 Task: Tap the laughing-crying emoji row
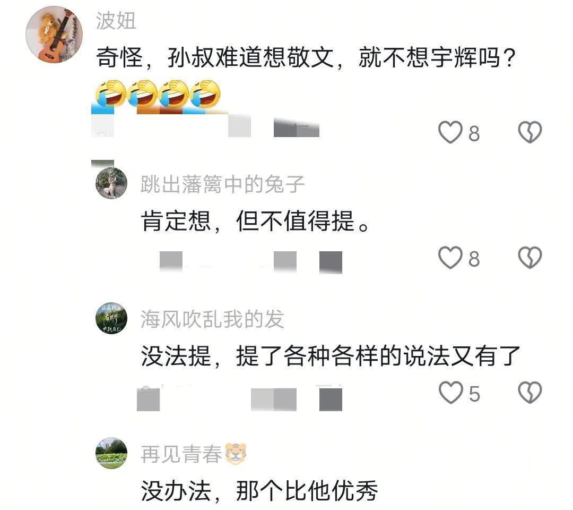coord(158,93)
